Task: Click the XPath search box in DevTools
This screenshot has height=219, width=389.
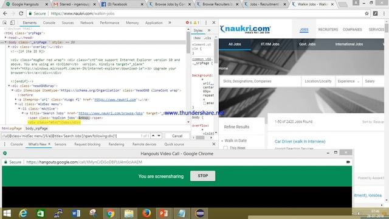Action: click(x=71, y=136)
